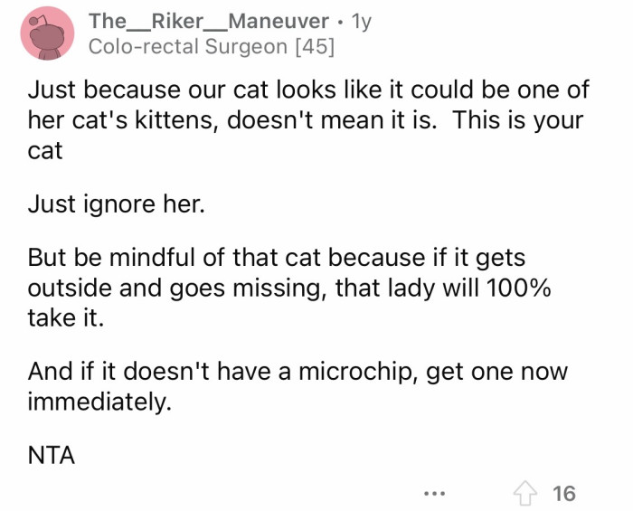This screenshot has width=633, height=511.
Task: Click the paragraph starting "And if it doesn't"
Action: pos(298,384)
